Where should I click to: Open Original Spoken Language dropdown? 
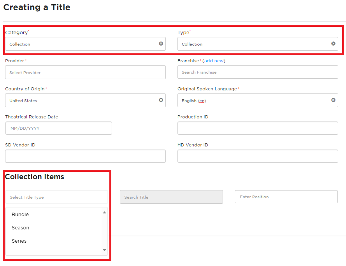258,100
